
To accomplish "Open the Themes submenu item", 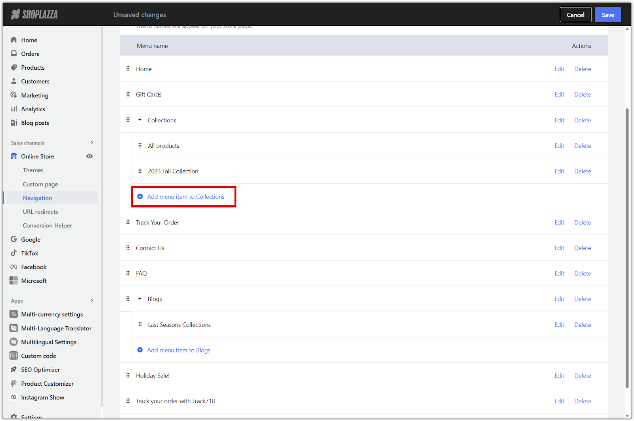I will coord(33,170).
